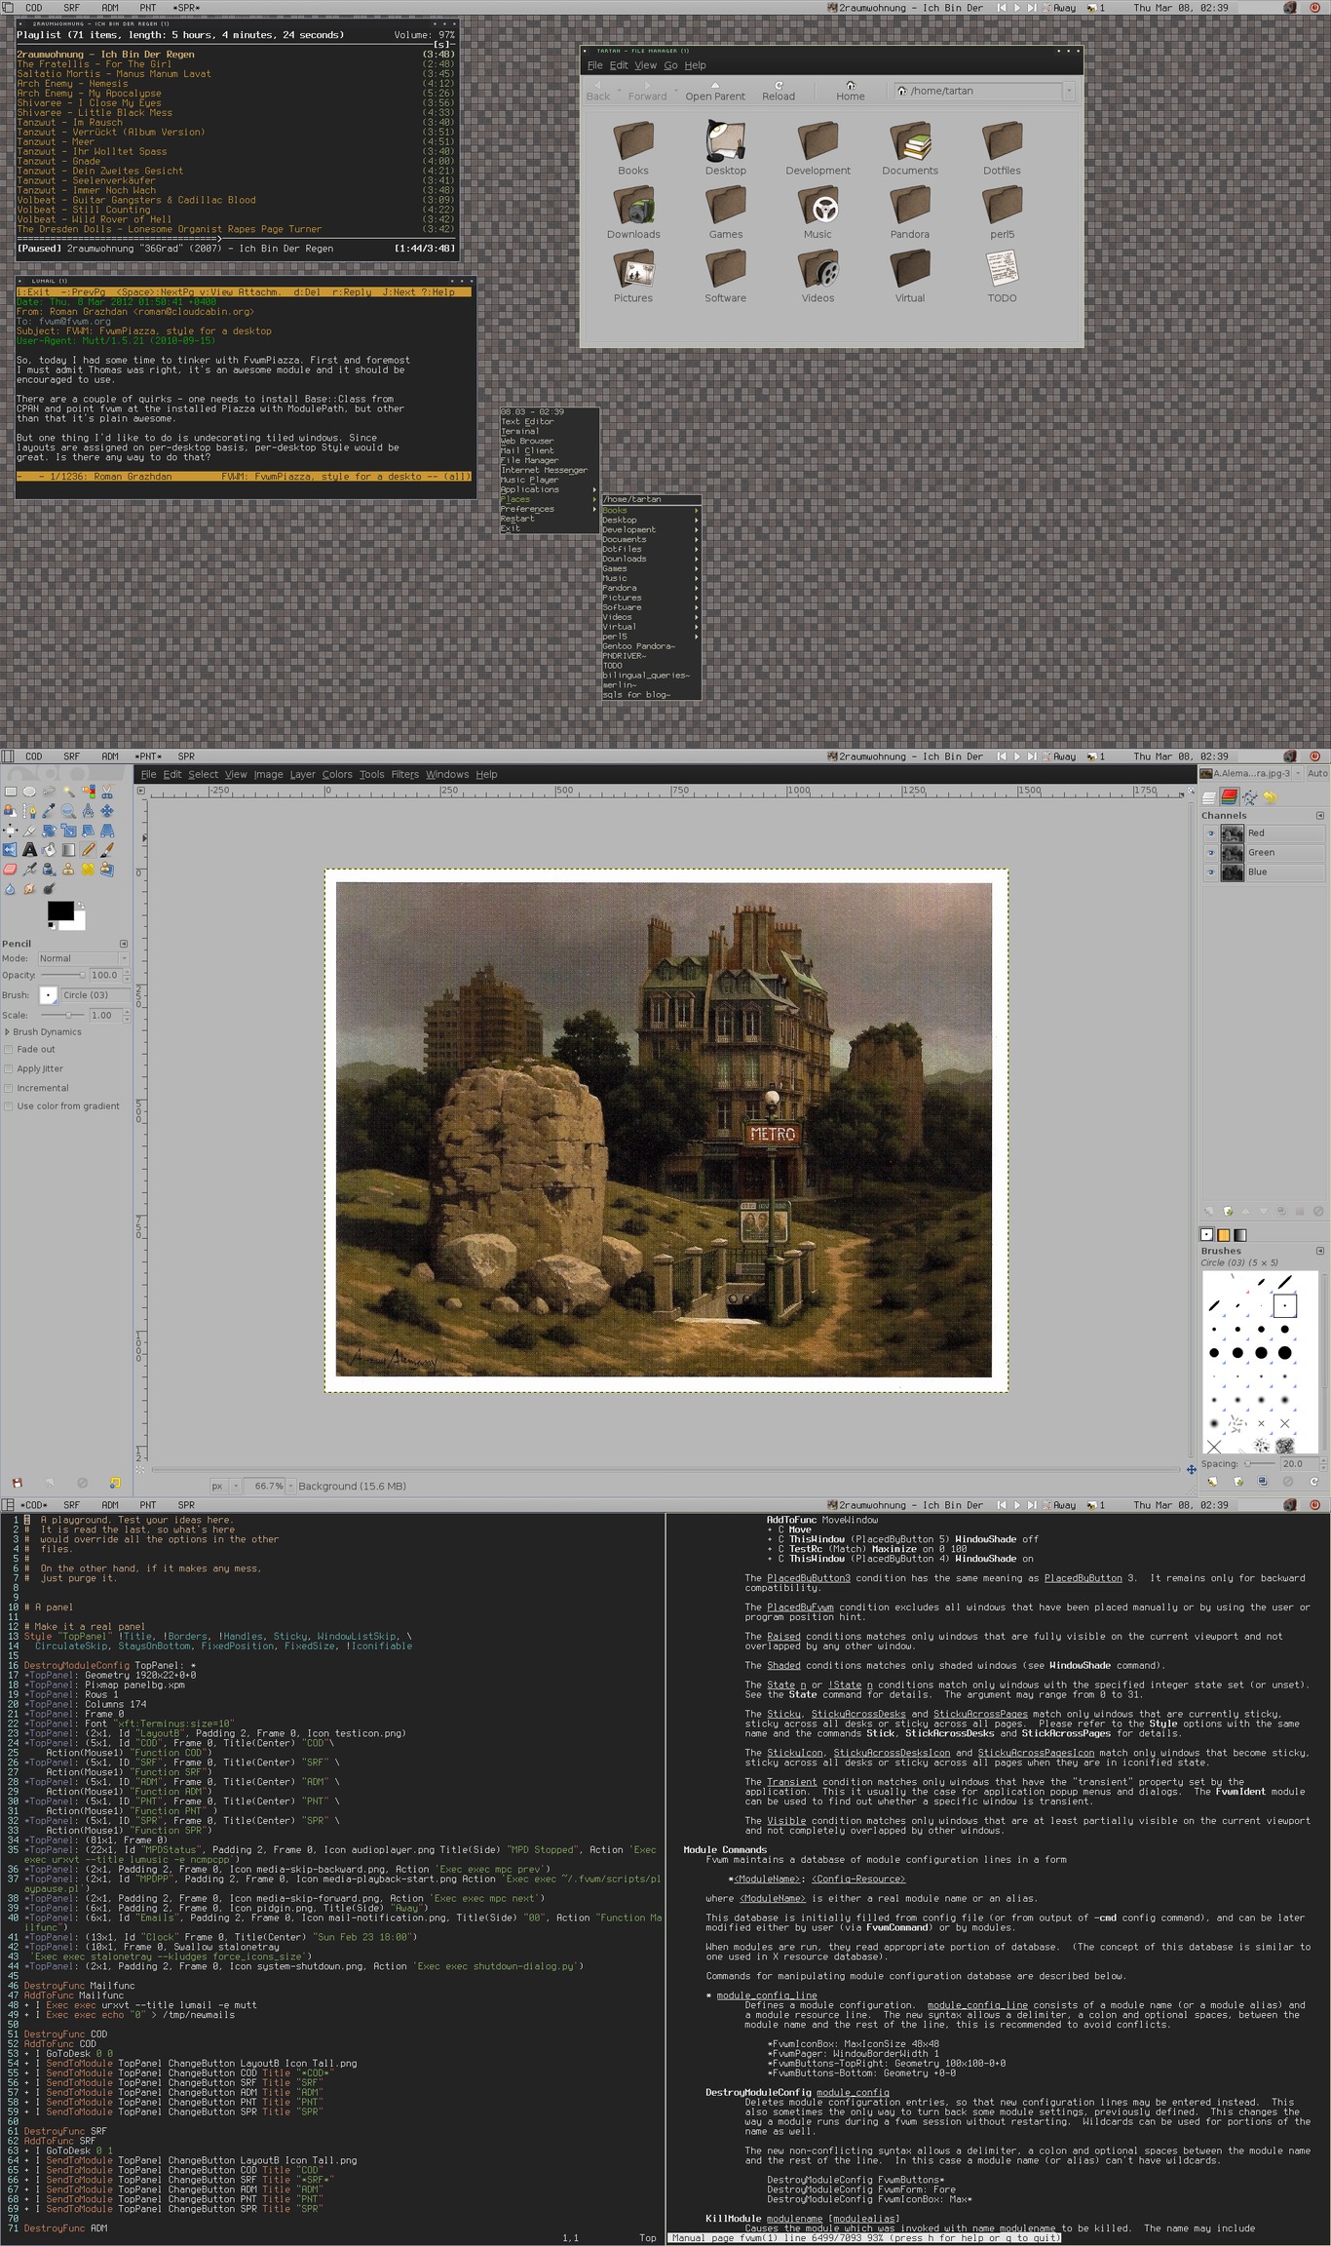Select the Dodge/Burn tool
This screenshot has width=1331, height=2246.
[x=49, y=888]
